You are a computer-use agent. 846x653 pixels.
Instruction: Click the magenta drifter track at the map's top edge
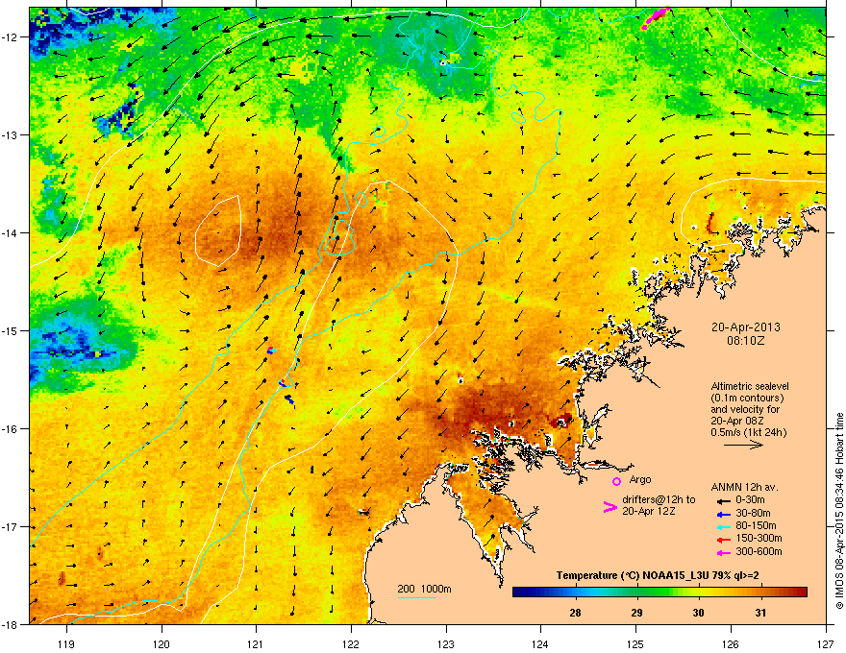[x=656, y=17]
